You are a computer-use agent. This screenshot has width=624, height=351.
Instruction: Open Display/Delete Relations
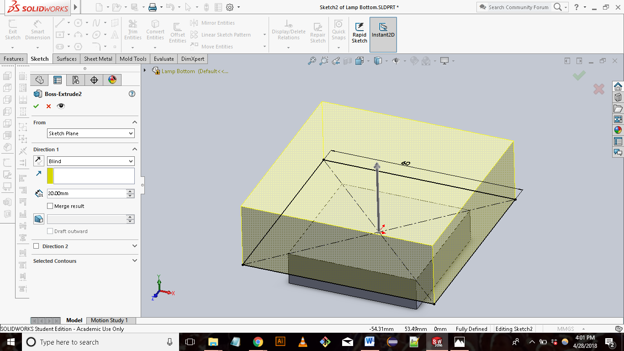(x=288, y=30)
